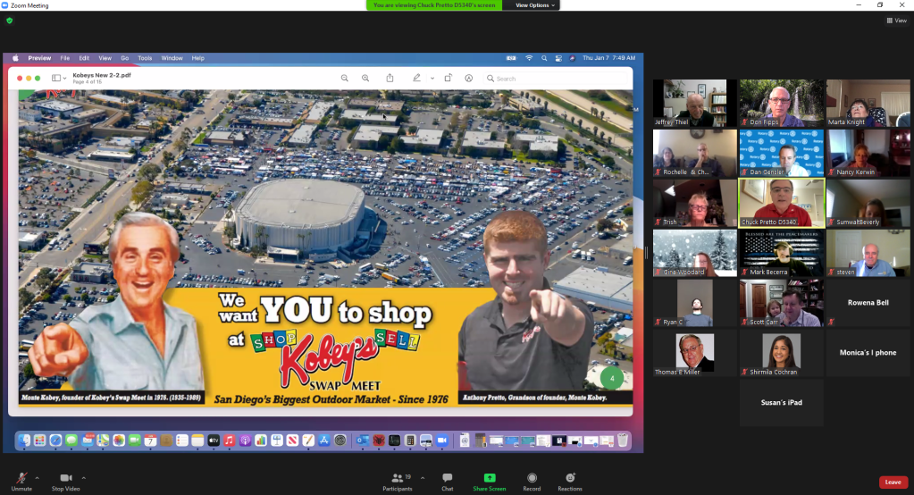Screen dimensions: 914x495
Task: Select Shirmila Cochran's video thumbnail
Action: click(781, 352)
